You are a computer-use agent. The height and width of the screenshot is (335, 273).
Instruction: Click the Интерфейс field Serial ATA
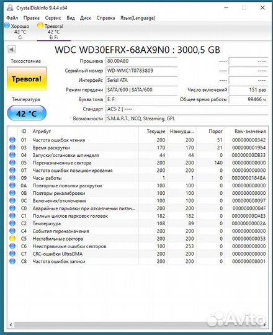pos(141,80)
